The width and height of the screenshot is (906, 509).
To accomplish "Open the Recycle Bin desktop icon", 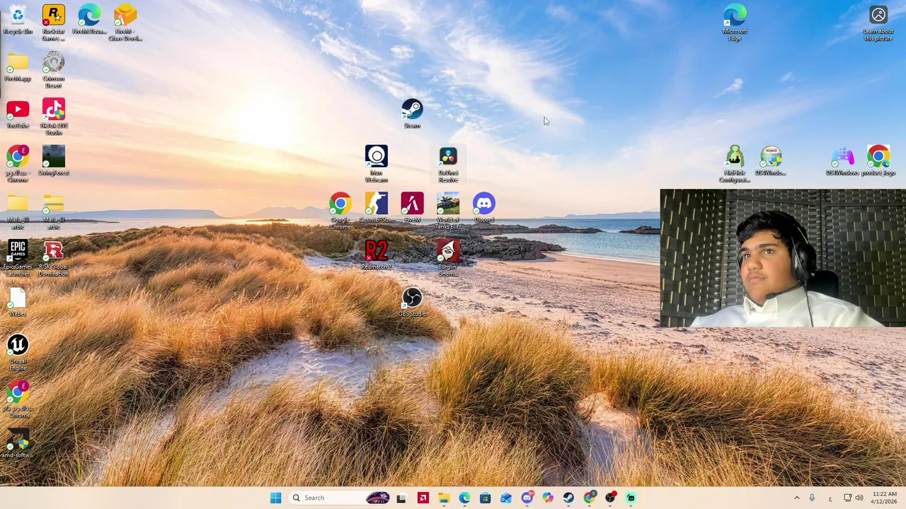I will pos(18,20).
